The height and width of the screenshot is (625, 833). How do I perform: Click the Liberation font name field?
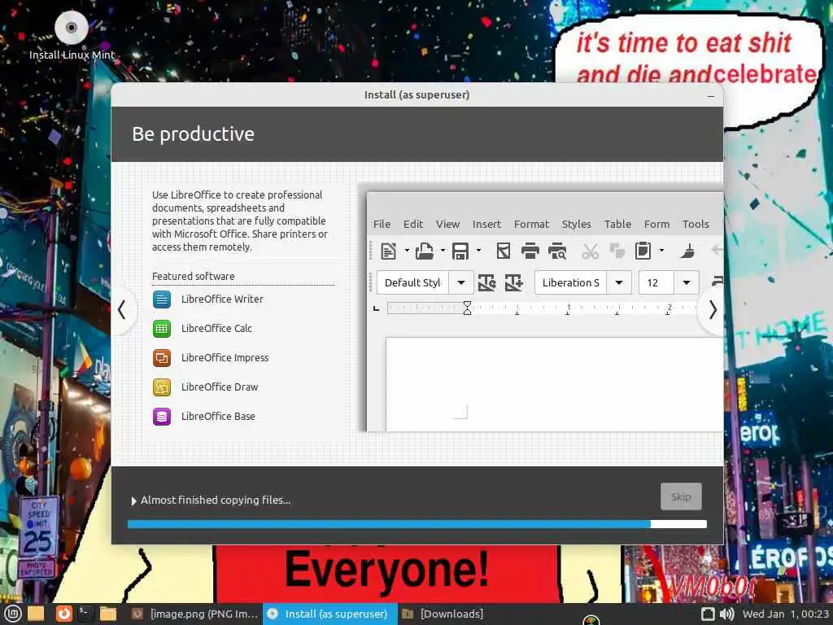pyautogui.click(x=570, y=282)
